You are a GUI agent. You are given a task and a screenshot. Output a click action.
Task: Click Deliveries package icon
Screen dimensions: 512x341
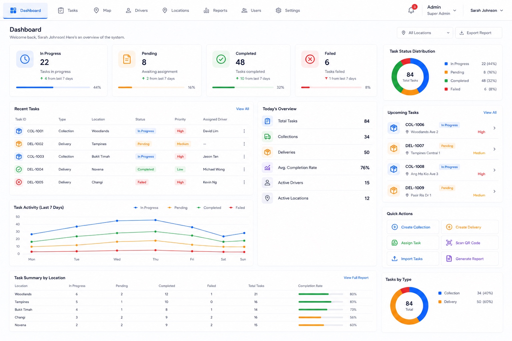click(x=267, y=152)
